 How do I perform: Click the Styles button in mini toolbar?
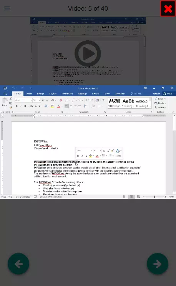(x=118, y=153)
